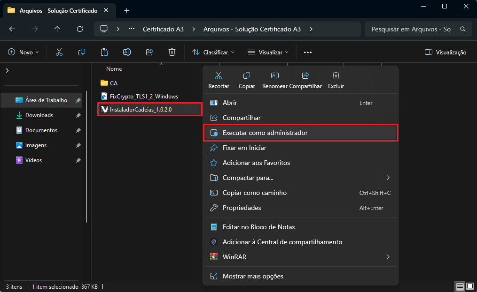Click the search box for Arquivos folder
The height and width of the screenshot is (292, 477).
tap(411, 29)
